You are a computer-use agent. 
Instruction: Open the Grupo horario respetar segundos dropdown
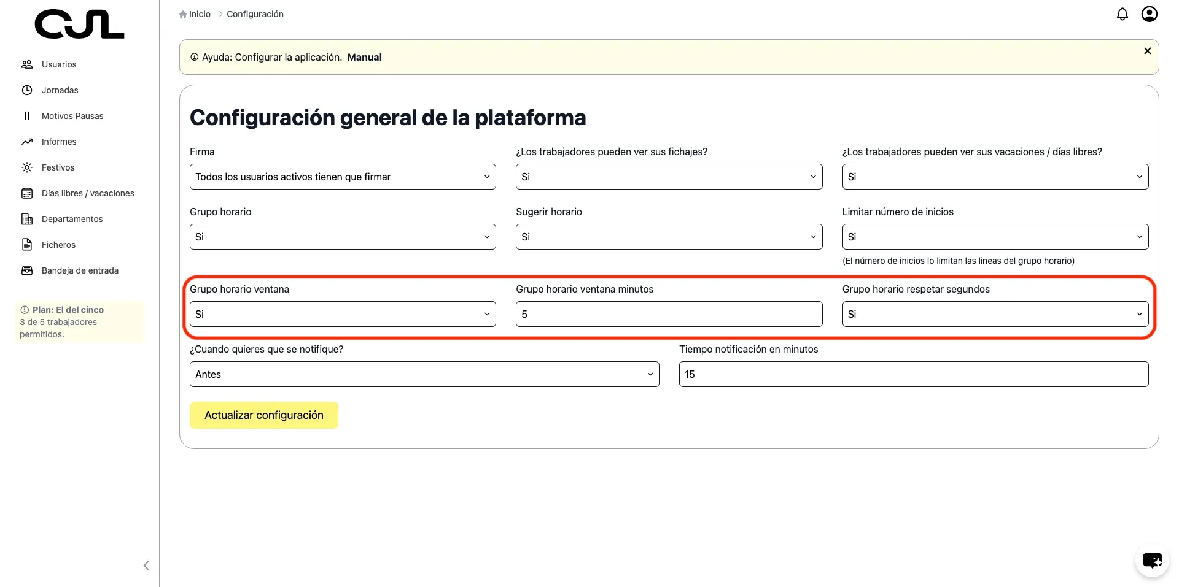pos(995,314)
